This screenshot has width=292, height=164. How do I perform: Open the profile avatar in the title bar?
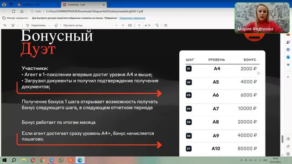pos(4,5)
